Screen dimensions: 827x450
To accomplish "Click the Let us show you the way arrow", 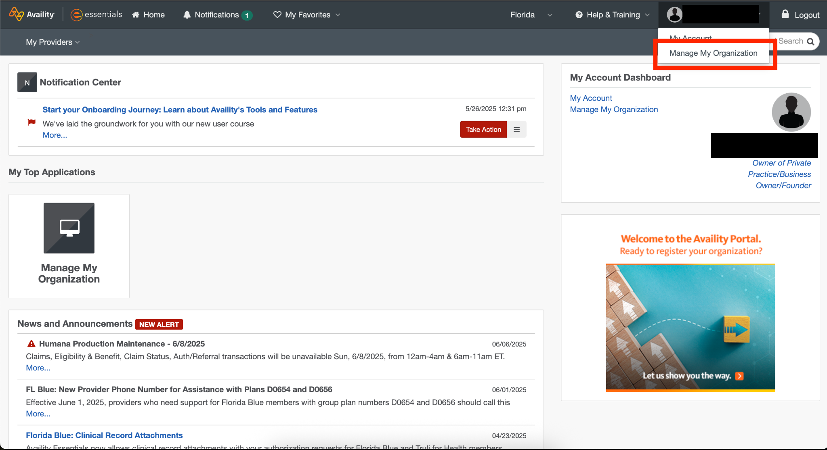I will [x=739, y=376].
